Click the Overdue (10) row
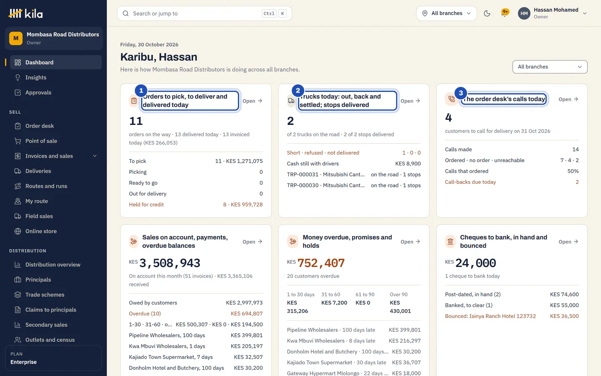The height and width of the screenshot is (376, 601). [196, 313]
